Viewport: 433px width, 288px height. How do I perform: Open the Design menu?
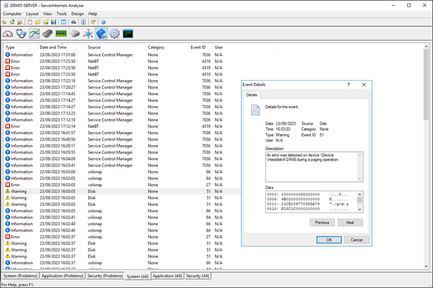(77, 14)
